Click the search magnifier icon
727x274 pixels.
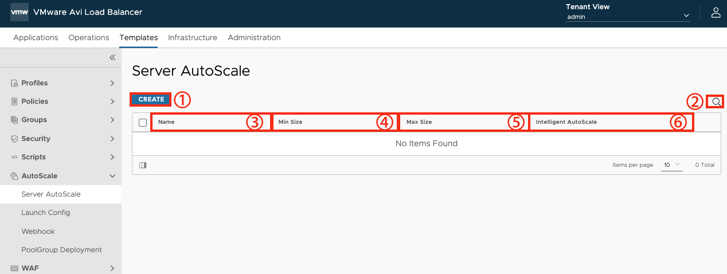point(716,102)
